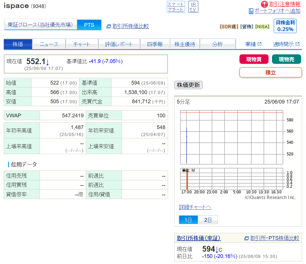The width and height of the screenshot is (306, 264).
Task: Click the red trading caution warning icon
Action: (x=265, y=4)
